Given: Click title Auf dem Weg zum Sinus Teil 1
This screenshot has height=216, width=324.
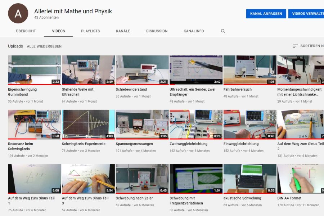Looking at the screenshot, I should 31,201.
